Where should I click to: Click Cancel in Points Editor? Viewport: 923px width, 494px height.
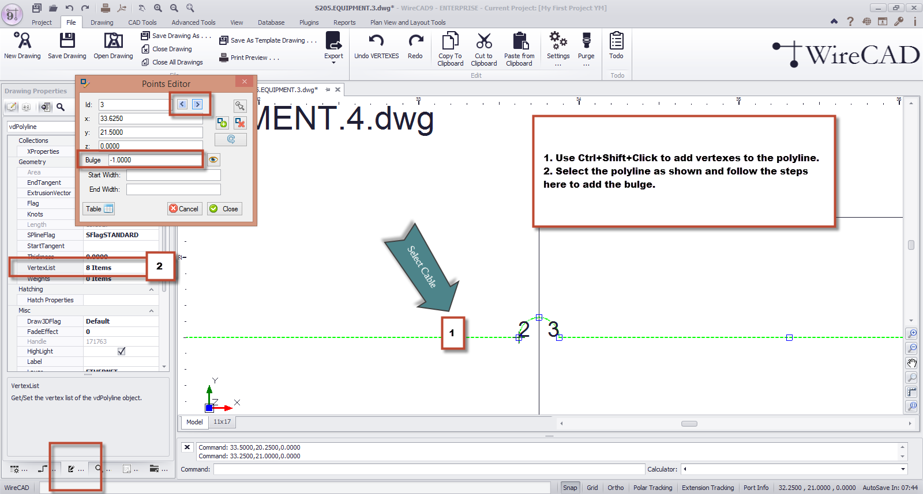pyautogui.click(x=185, y=208)
